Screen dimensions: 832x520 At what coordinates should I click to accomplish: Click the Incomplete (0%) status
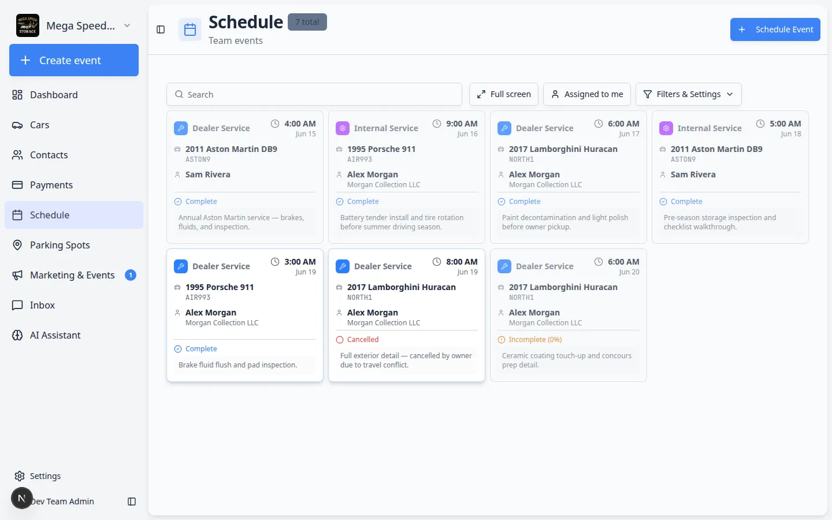pyautogui.click(x=530, y=340)
